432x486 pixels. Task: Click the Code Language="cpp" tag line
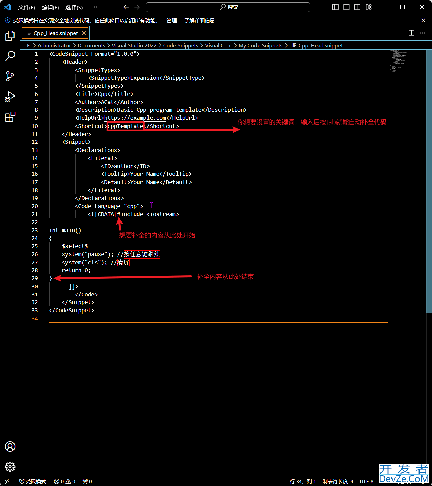[109, 206]
